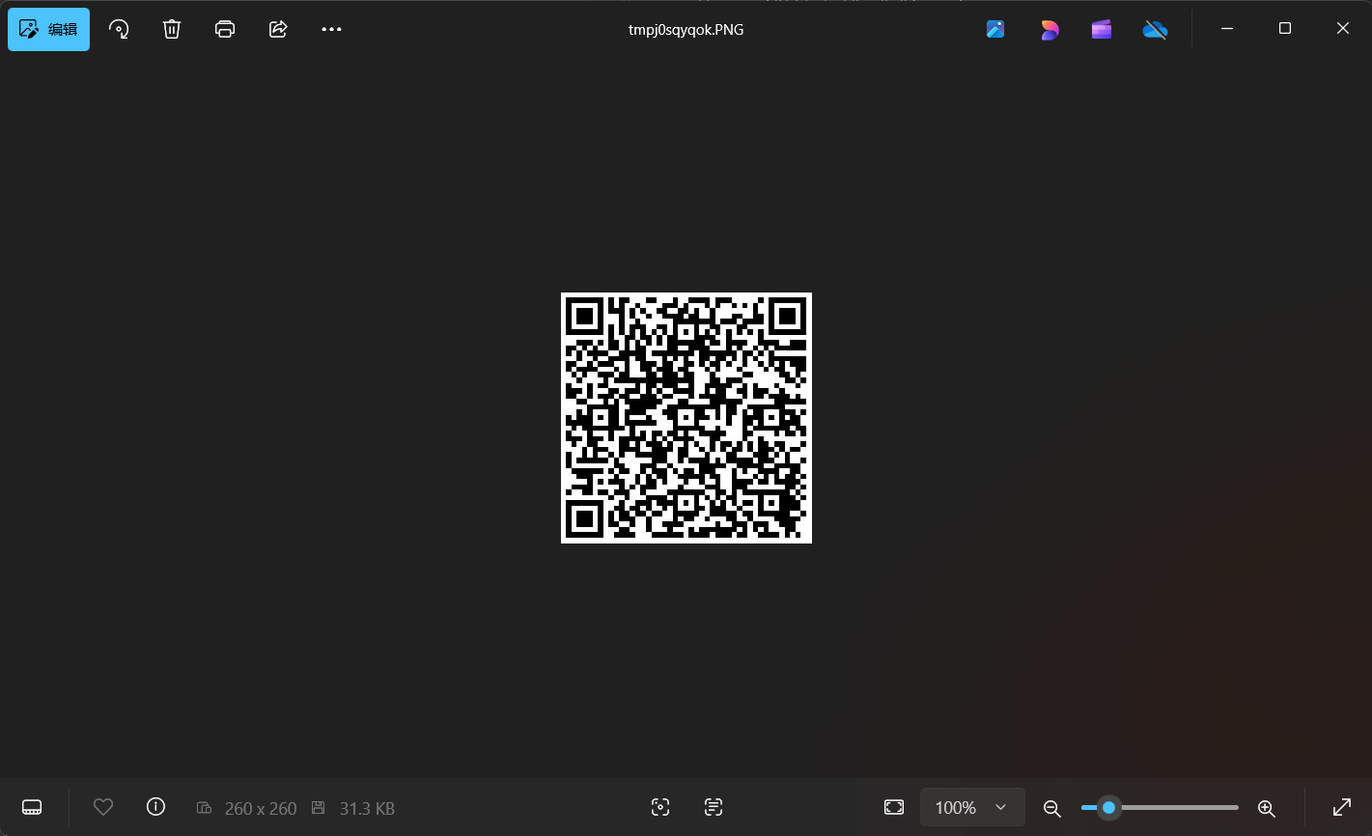This screenshot has width=1372, height=836.
Task: Share the image using the share icon
Action: click(278, 29)
